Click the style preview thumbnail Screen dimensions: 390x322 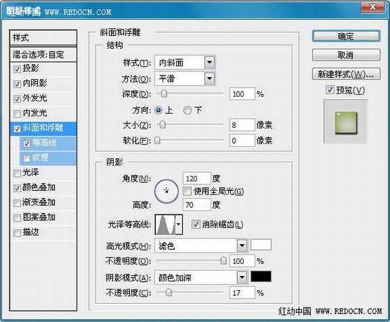345,121
